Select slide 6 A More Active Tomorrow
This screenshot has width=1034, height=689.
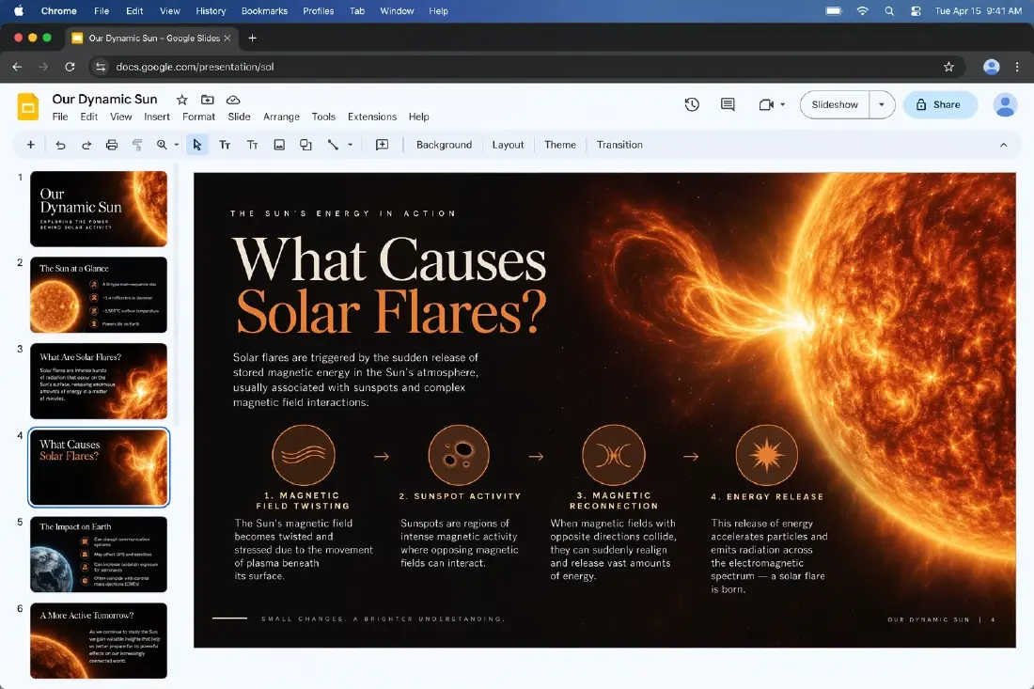coord(99,641)
